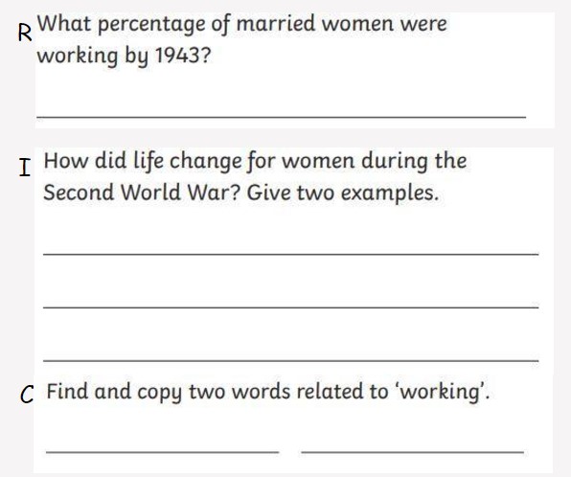
Task: Click the letter R label beside first question
Action: (25, 34)
